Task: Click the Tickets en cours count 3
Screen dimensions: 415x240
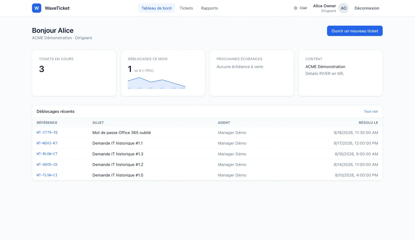Action: coord(41,69)
